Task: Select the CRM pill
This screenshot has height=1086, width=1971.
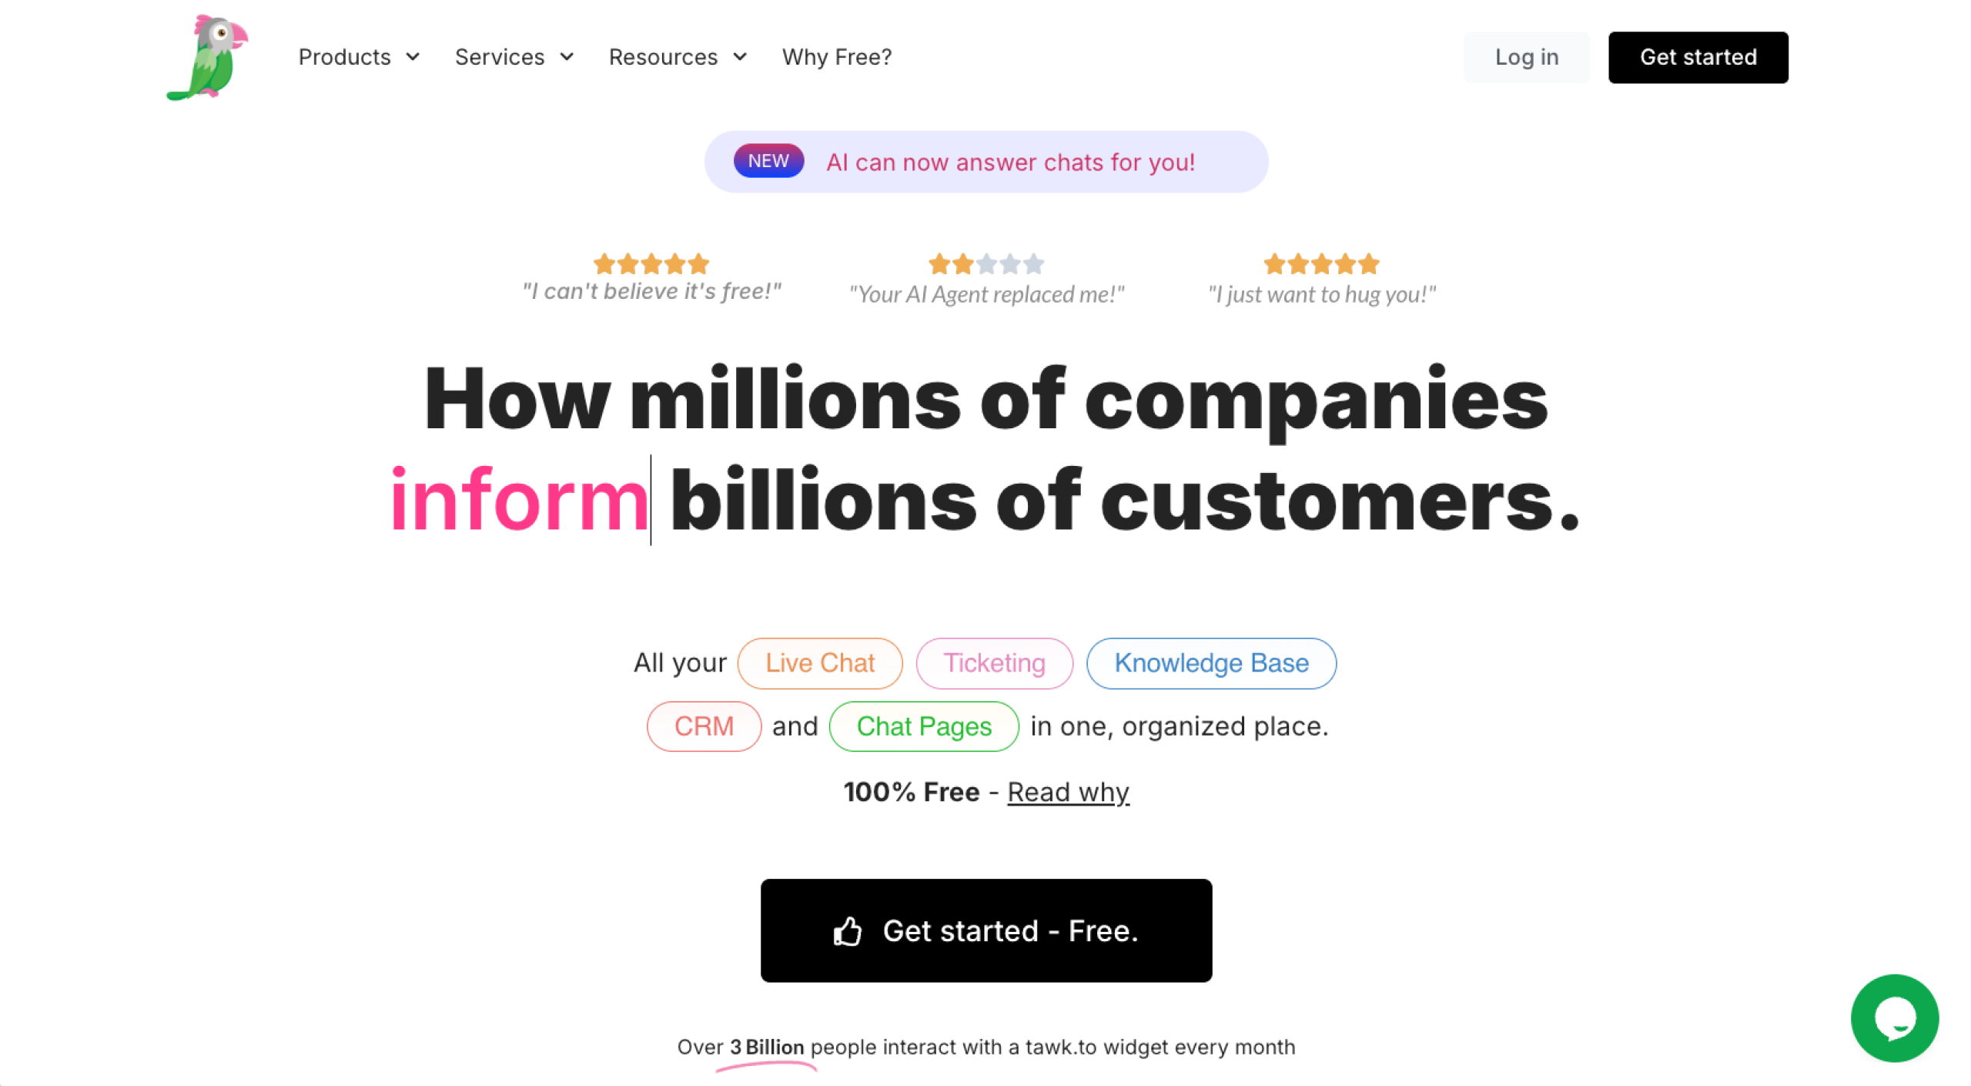Action: tap(704, 726)
